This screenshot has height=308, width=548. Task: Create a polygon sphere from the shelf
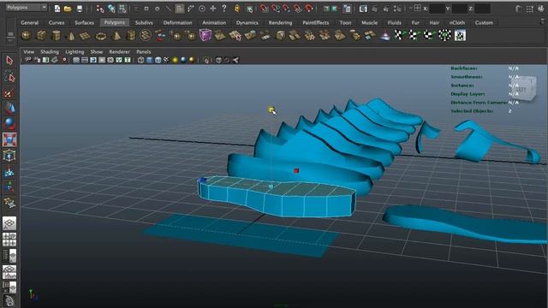(27, 36)
